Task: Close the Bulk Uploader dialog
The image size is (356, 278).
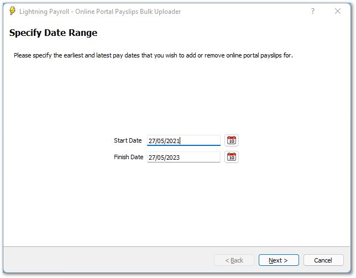Action: pyautogui.click(x=338, y=11)
